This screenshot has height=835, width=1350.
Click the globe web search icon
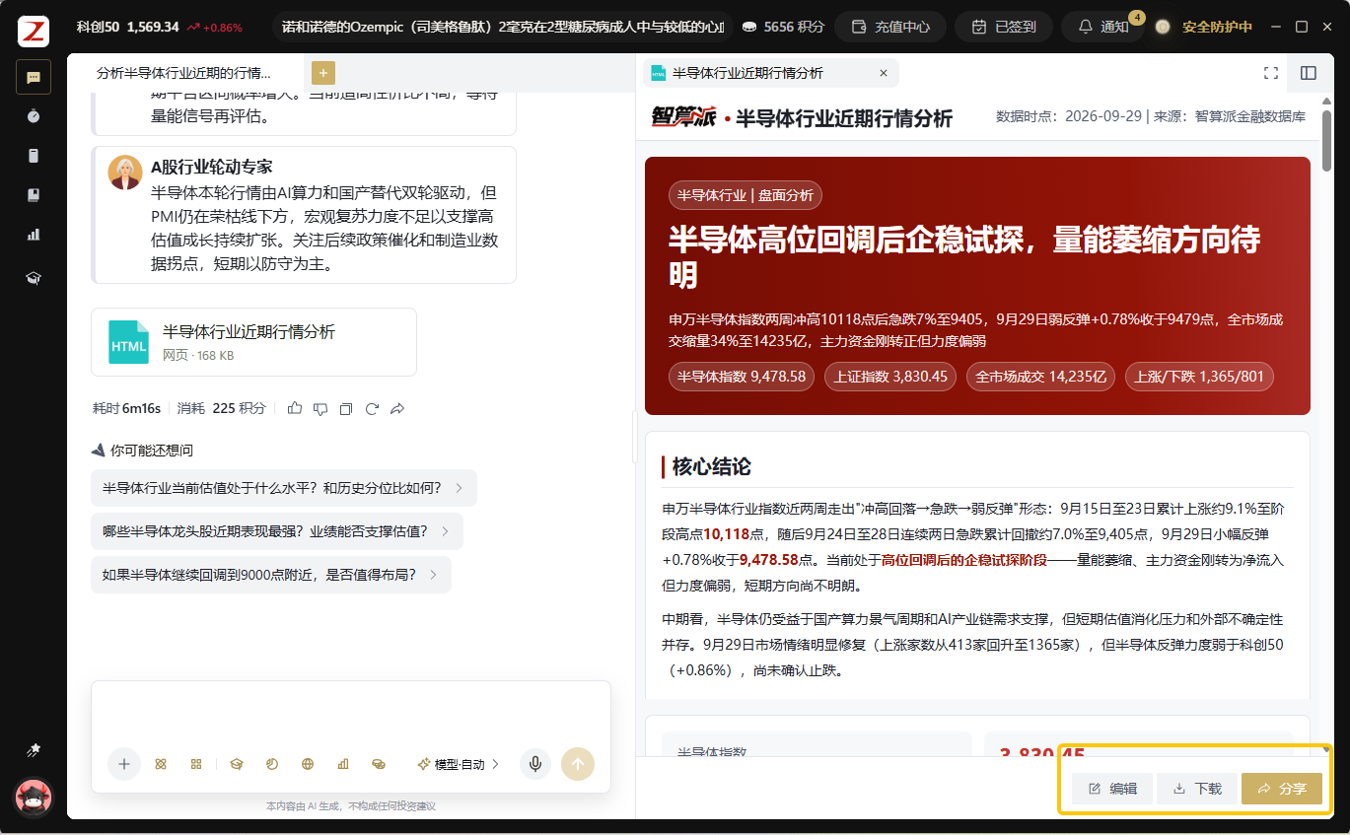308,764
